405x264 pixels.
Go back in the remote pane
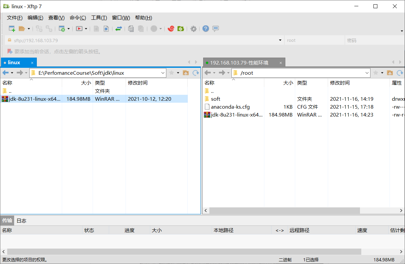[x=207, y=73]
